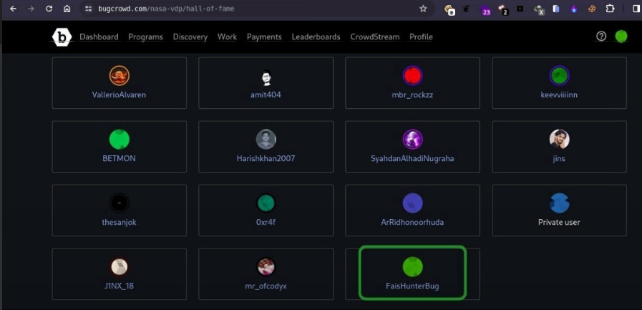Click Harishkhan2007's profile avatar

pyautogui.click(x=266, y=140)
